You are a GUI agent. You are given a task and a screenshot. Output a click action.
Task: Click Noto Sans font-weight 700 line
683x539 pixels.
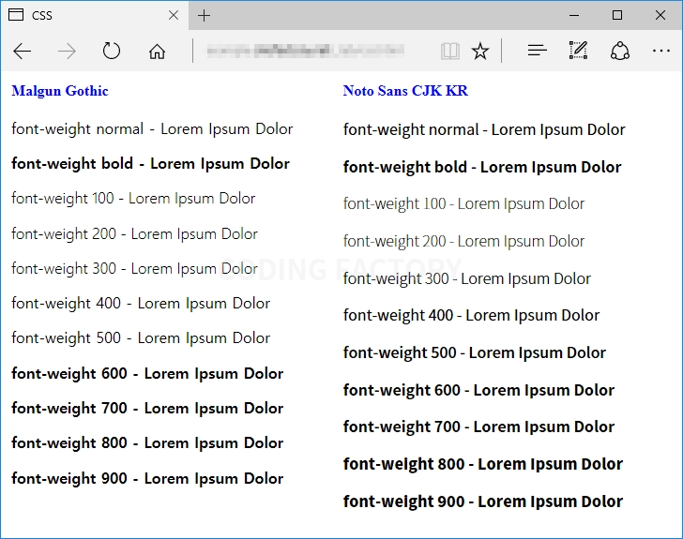point(479,427)
